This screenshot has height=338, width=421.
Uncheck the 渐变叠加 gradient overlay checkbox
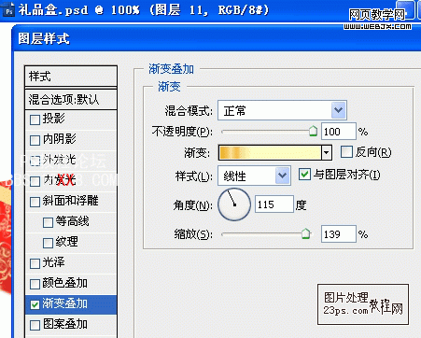pyautogui.click(x=35, y=304)
